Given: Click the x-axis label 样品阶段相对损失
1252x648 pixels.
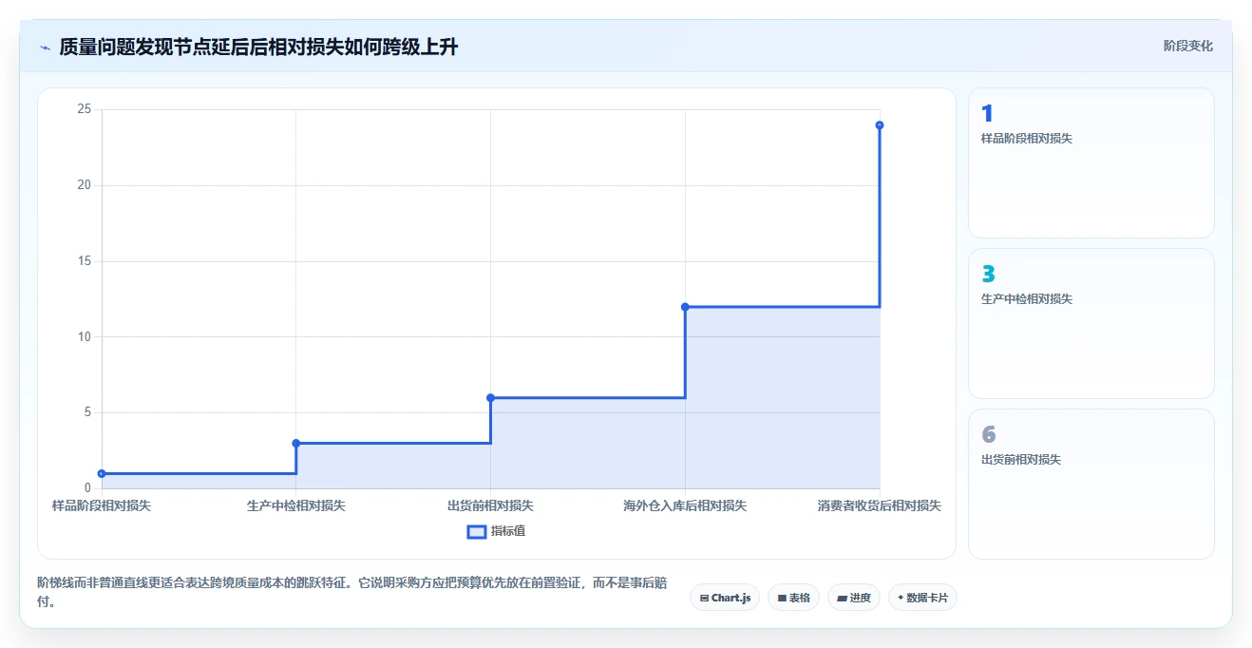Looking at the screenshot, I should 102,505.
